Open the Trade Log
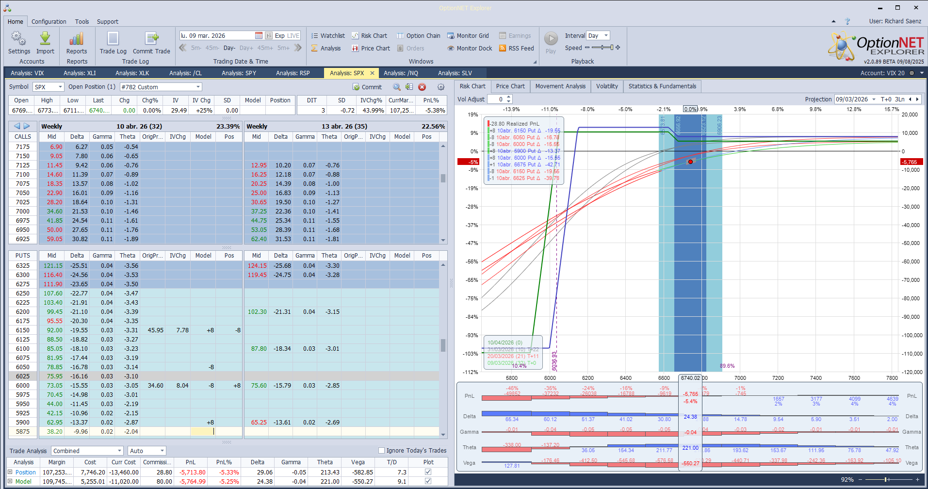The width and height of the screenshot is (928, 489). coord(113,42)
